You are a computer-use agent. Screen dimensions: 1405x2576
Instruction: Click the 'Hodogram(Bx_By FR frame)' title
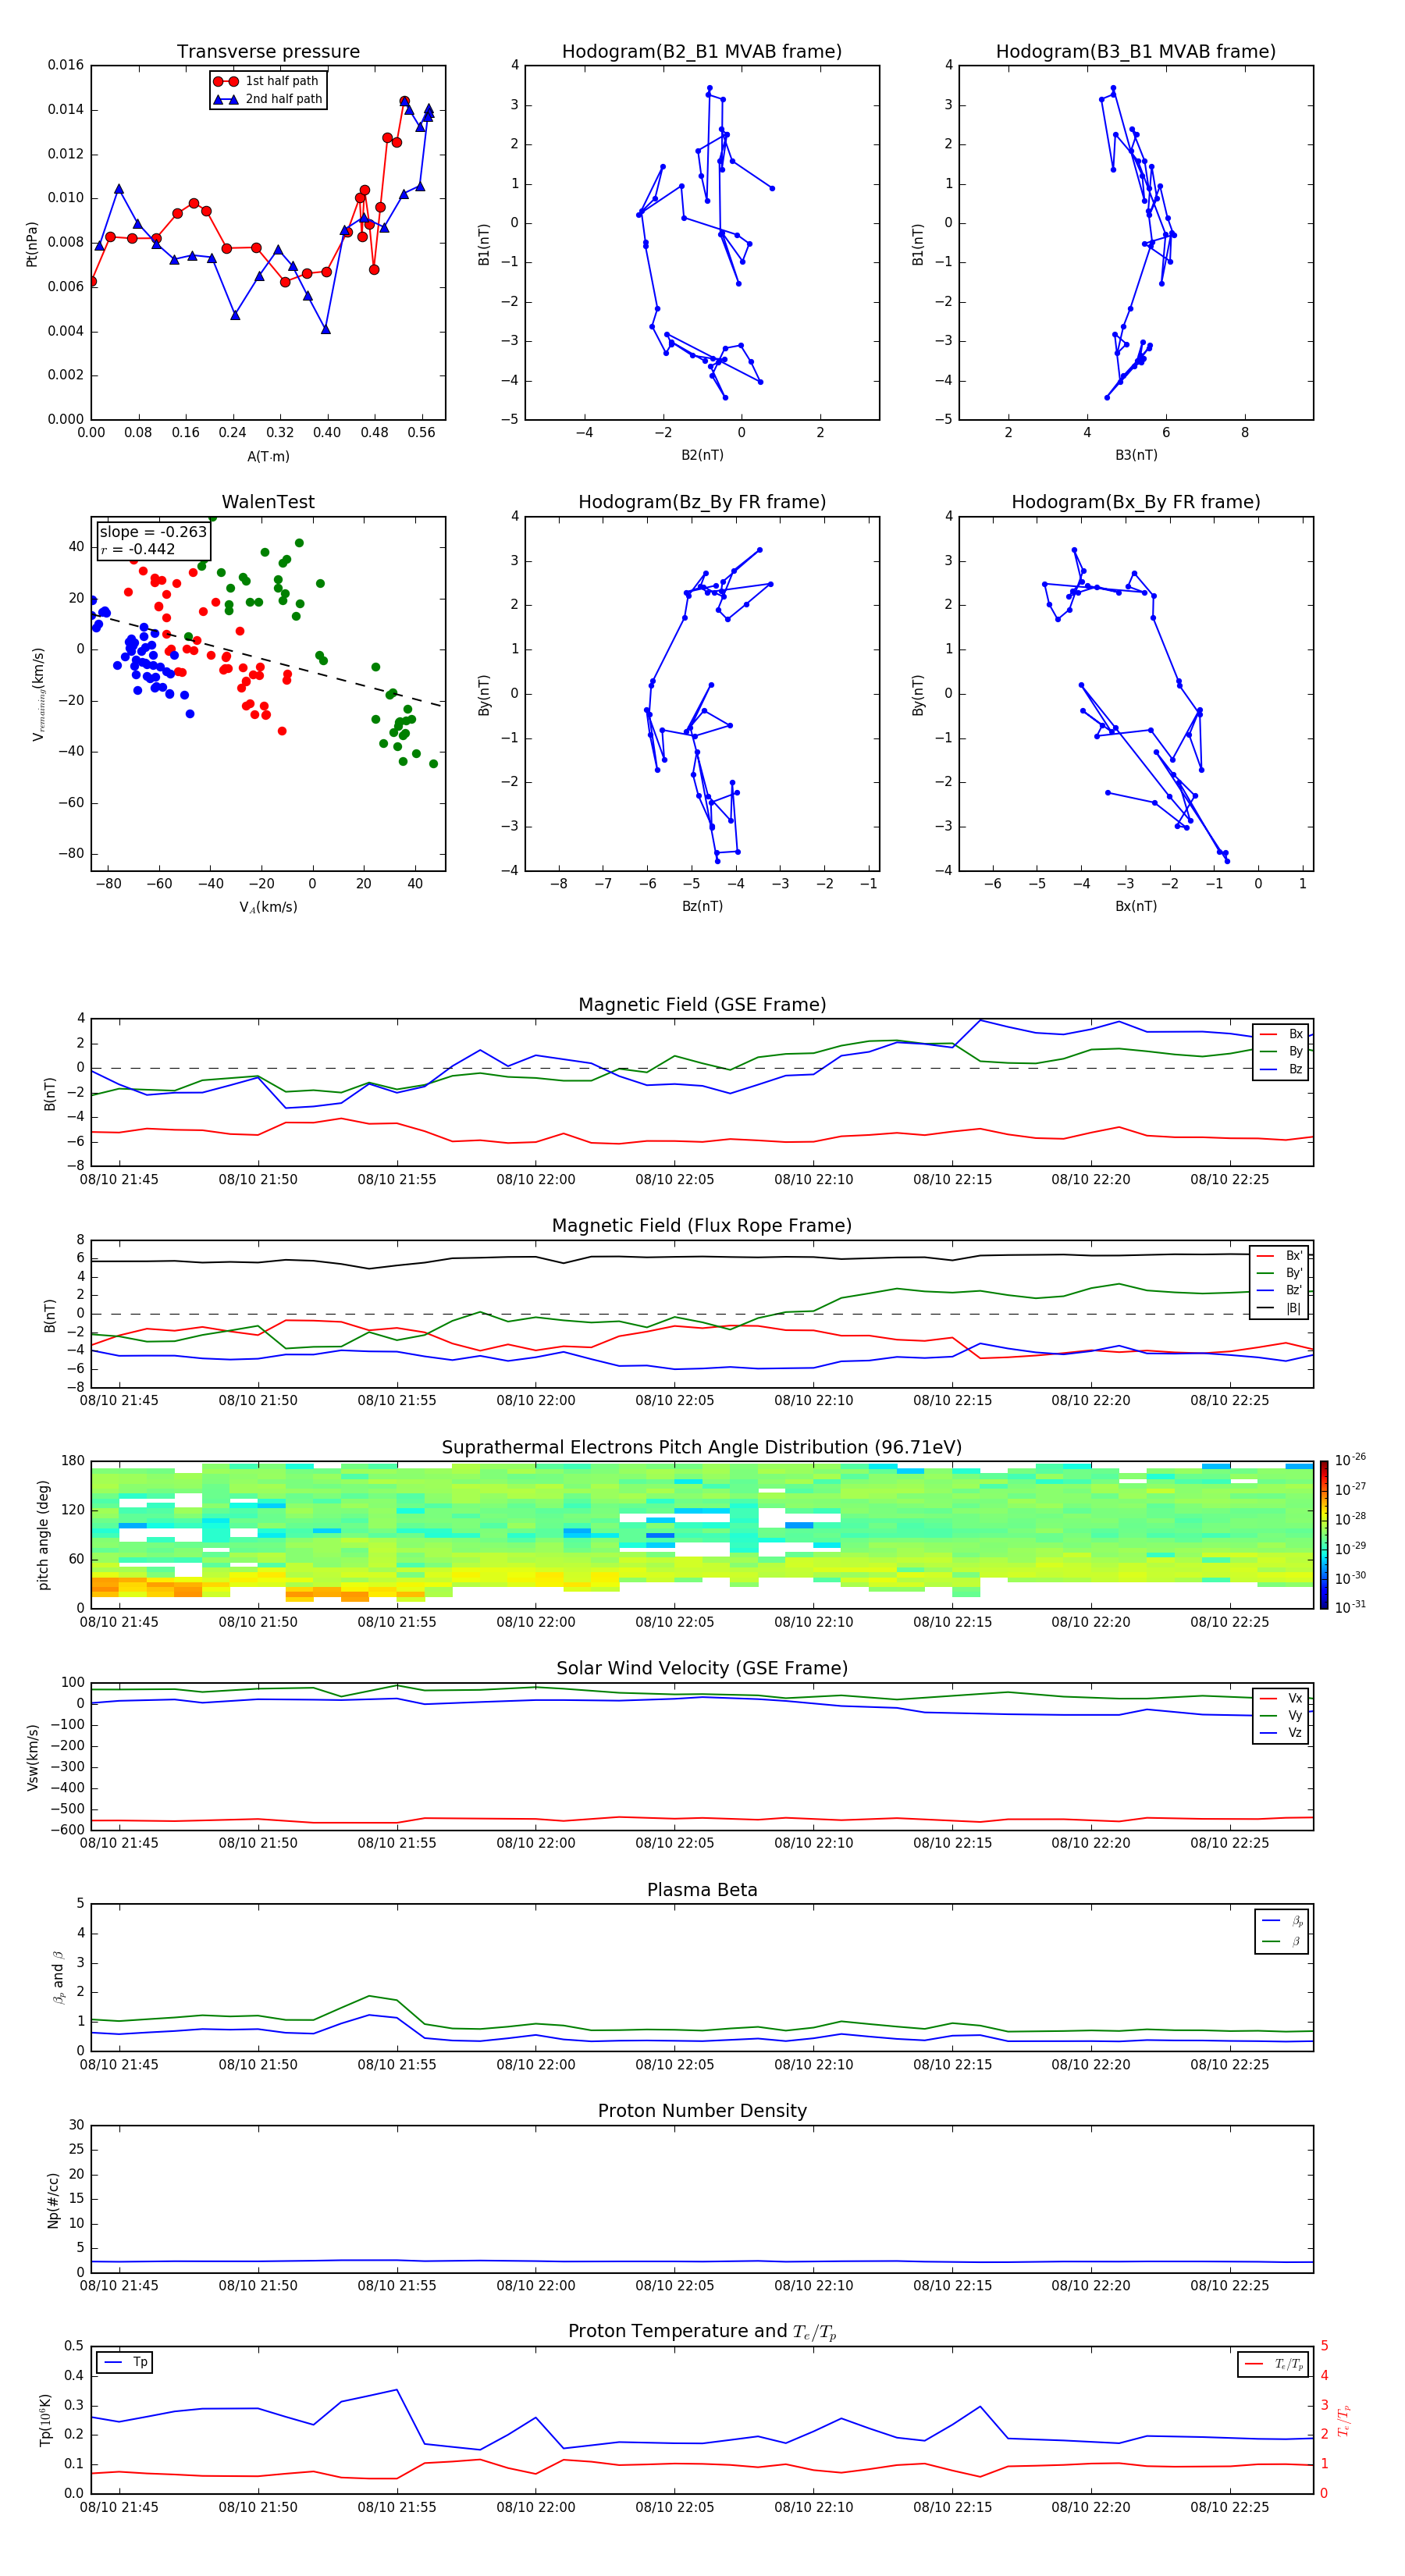pos(1136,502)
